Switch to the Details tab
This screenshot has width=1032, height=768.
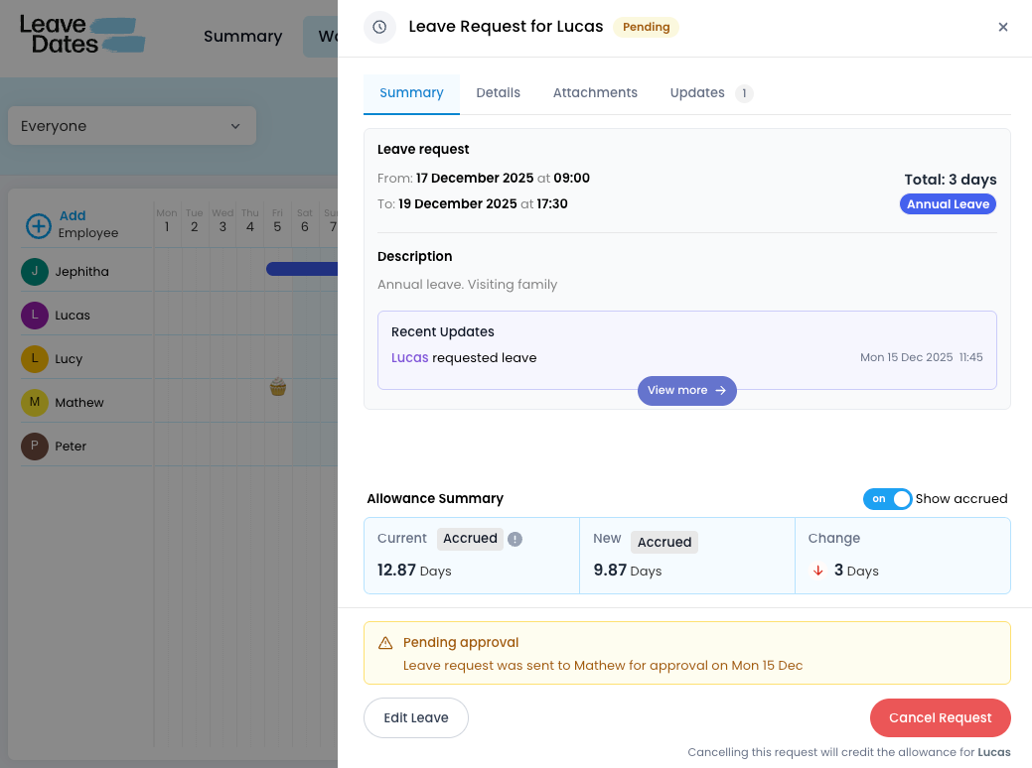coord(498,93)
